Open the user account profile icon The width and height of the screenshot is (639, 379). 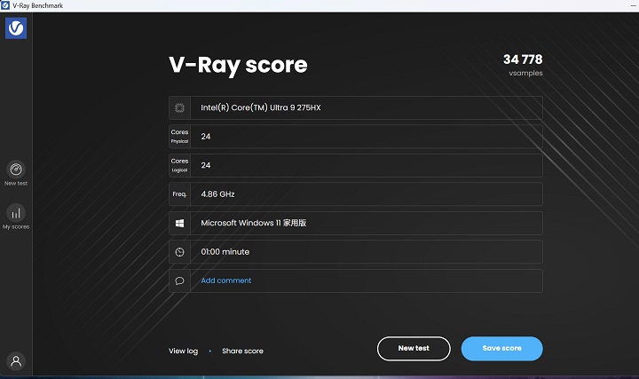coord(16,361)
